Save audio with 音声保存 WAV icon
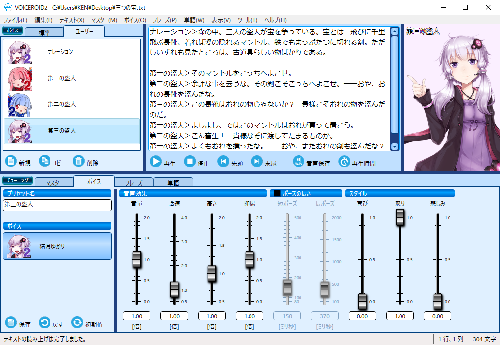This screenshot has height=345, width=500. pyautogui.click(x=299, y=162)
